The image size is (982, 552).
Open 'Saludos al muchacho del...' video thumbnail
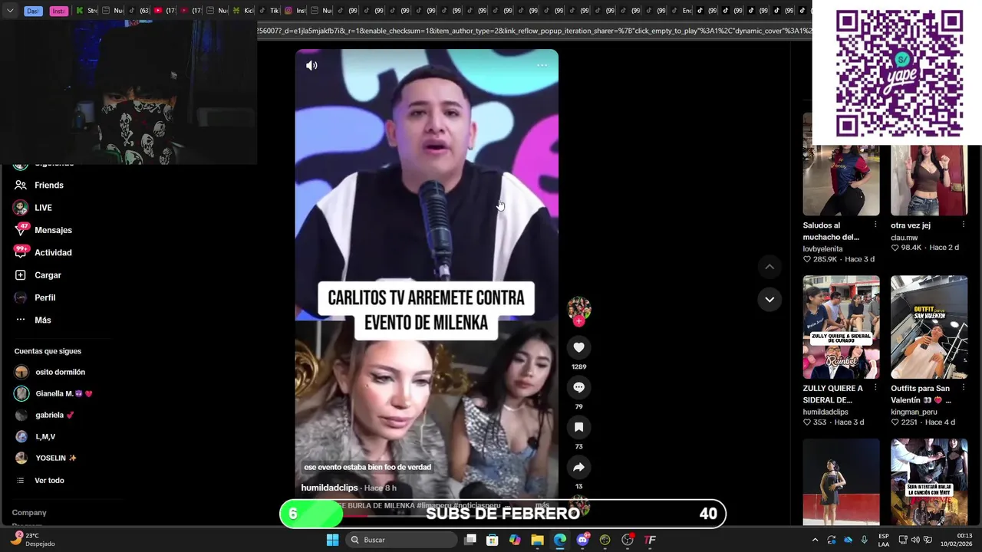coord(841,164)
